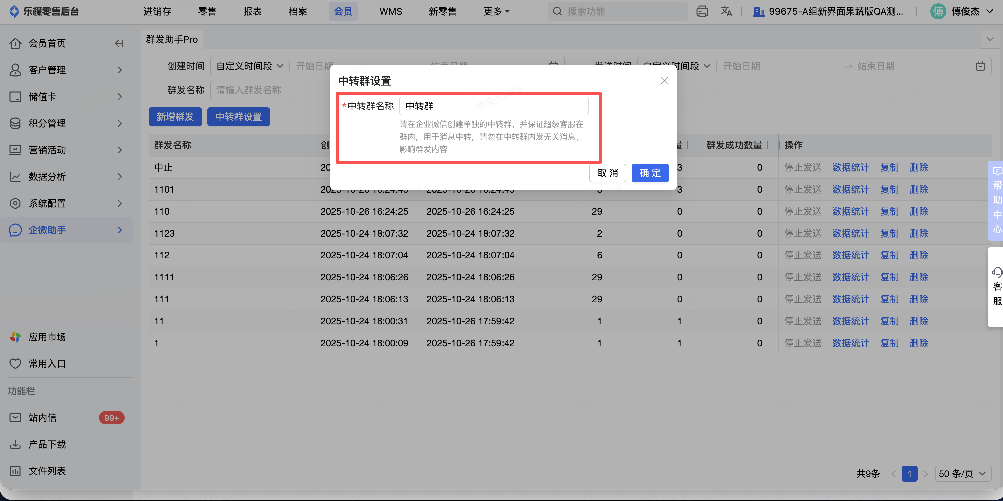Click the language translation icon
This screenshot has width=1003, height=501.
(x=726, y=11)
